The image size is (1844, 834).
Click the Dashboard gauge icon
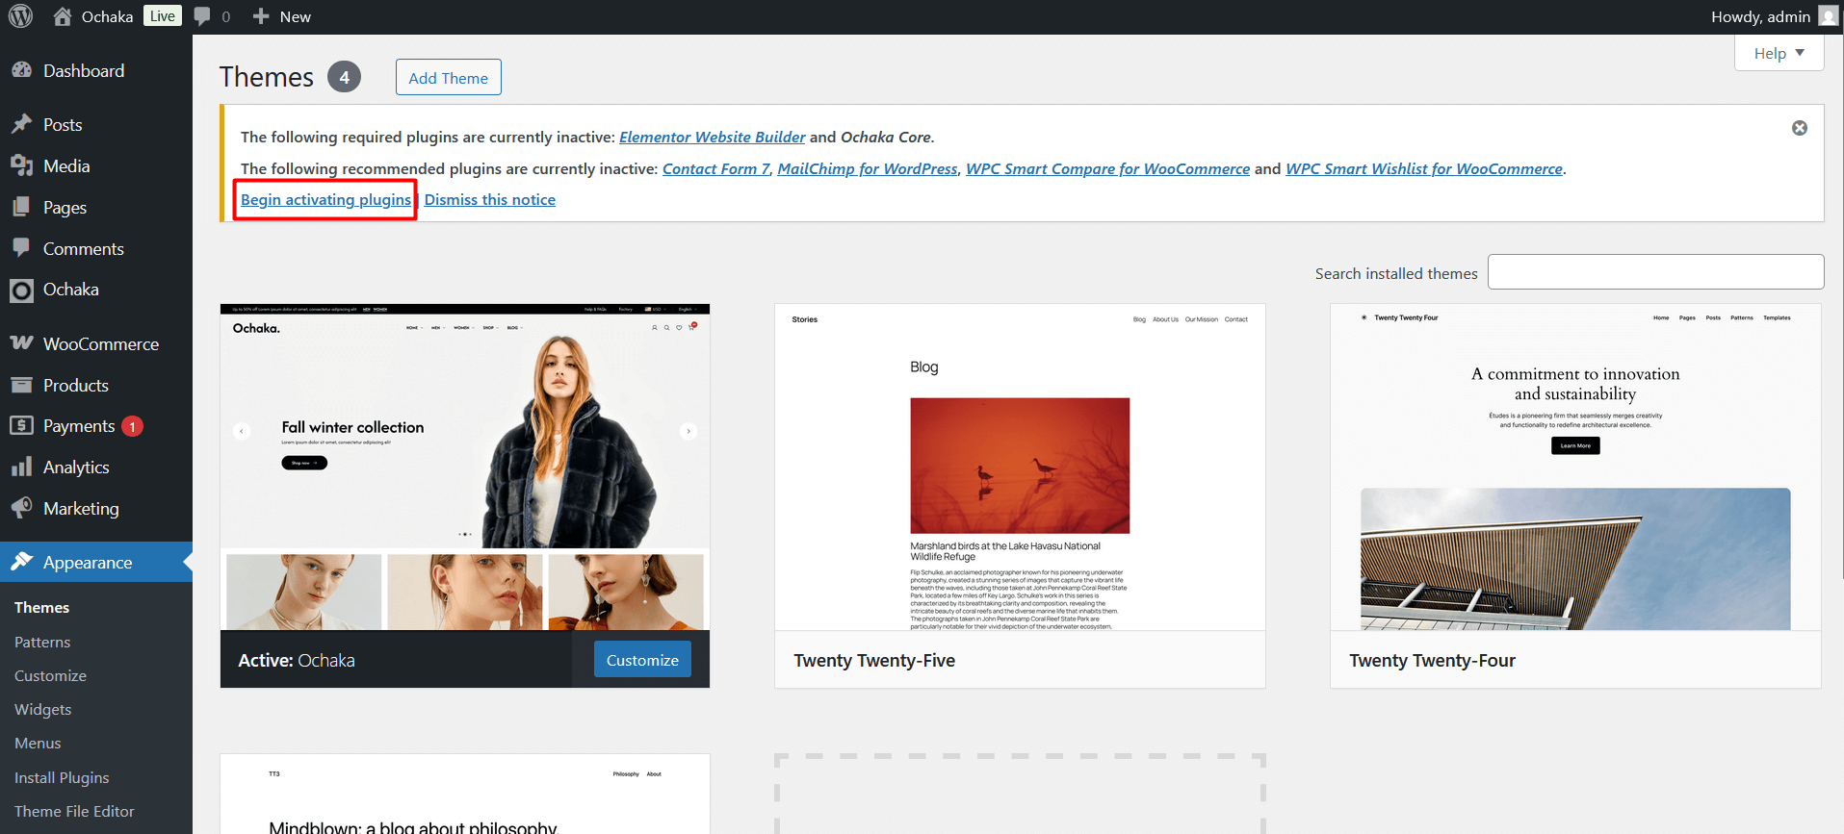21,70
